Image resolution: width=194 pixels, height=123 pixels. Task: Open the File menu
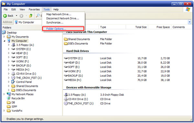(x=5, y=9)
